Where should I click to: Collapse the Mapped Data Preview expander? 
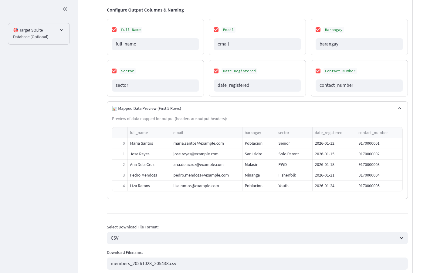pos(257,108)
